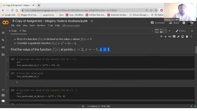Click the Opera extension icon

[162, 10]
